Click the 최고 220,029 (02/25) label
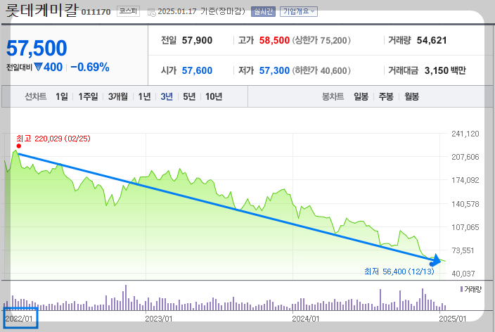 pyautogui.click(x=53, y=139)
